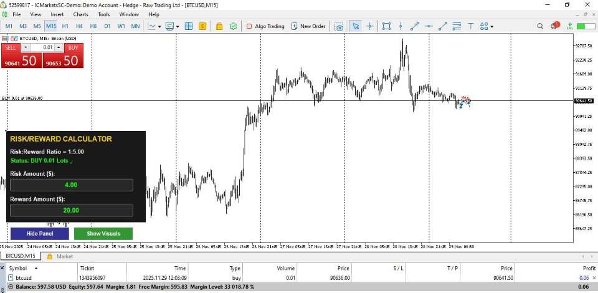This screenshot has height=293, width=598.
Task: Click the lot volume 0.01 input
Action: point(42,47)
